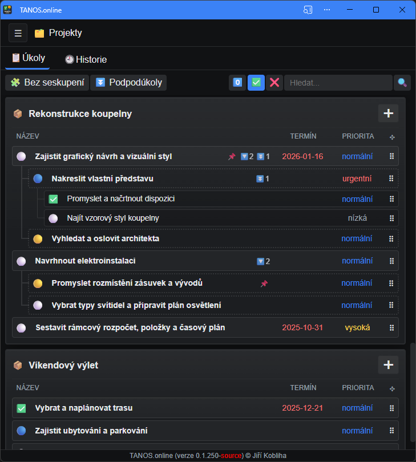Add task to Víkendový výlet with plus

[x=388, y=365]
